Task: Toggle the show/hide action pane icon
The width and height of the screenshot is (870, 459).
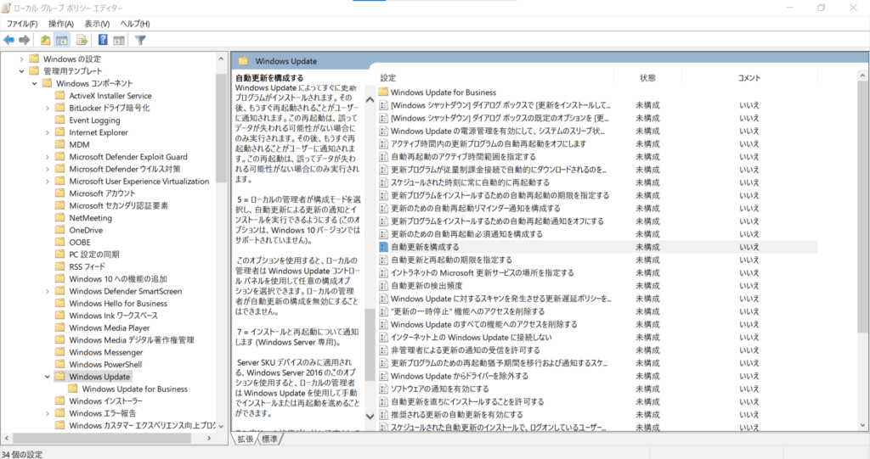Action: pos(119,40)
